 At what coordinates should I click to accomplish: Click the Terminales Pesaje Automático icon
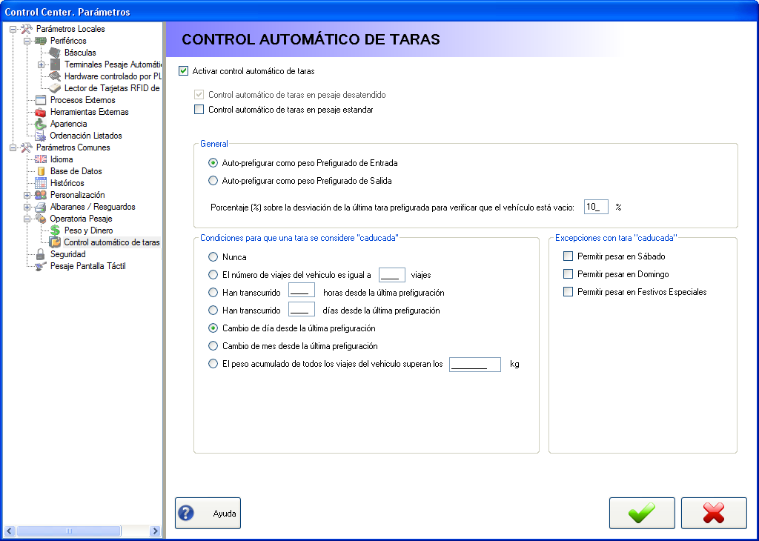[x=55, y=64]
